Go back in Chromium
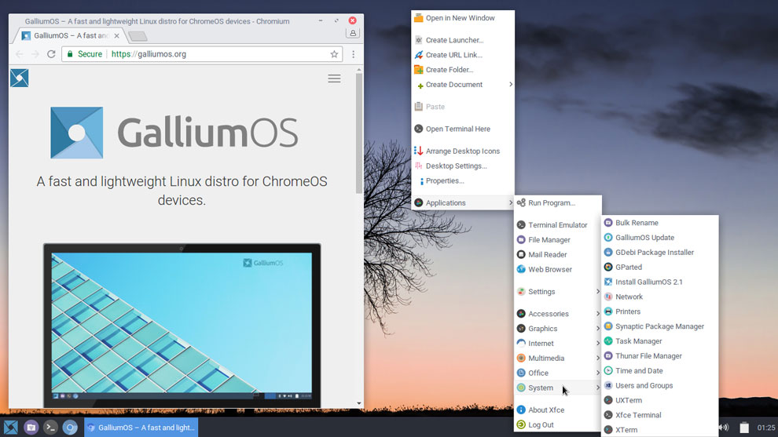This screenshot has width=778, height=437. click(20, 54)
